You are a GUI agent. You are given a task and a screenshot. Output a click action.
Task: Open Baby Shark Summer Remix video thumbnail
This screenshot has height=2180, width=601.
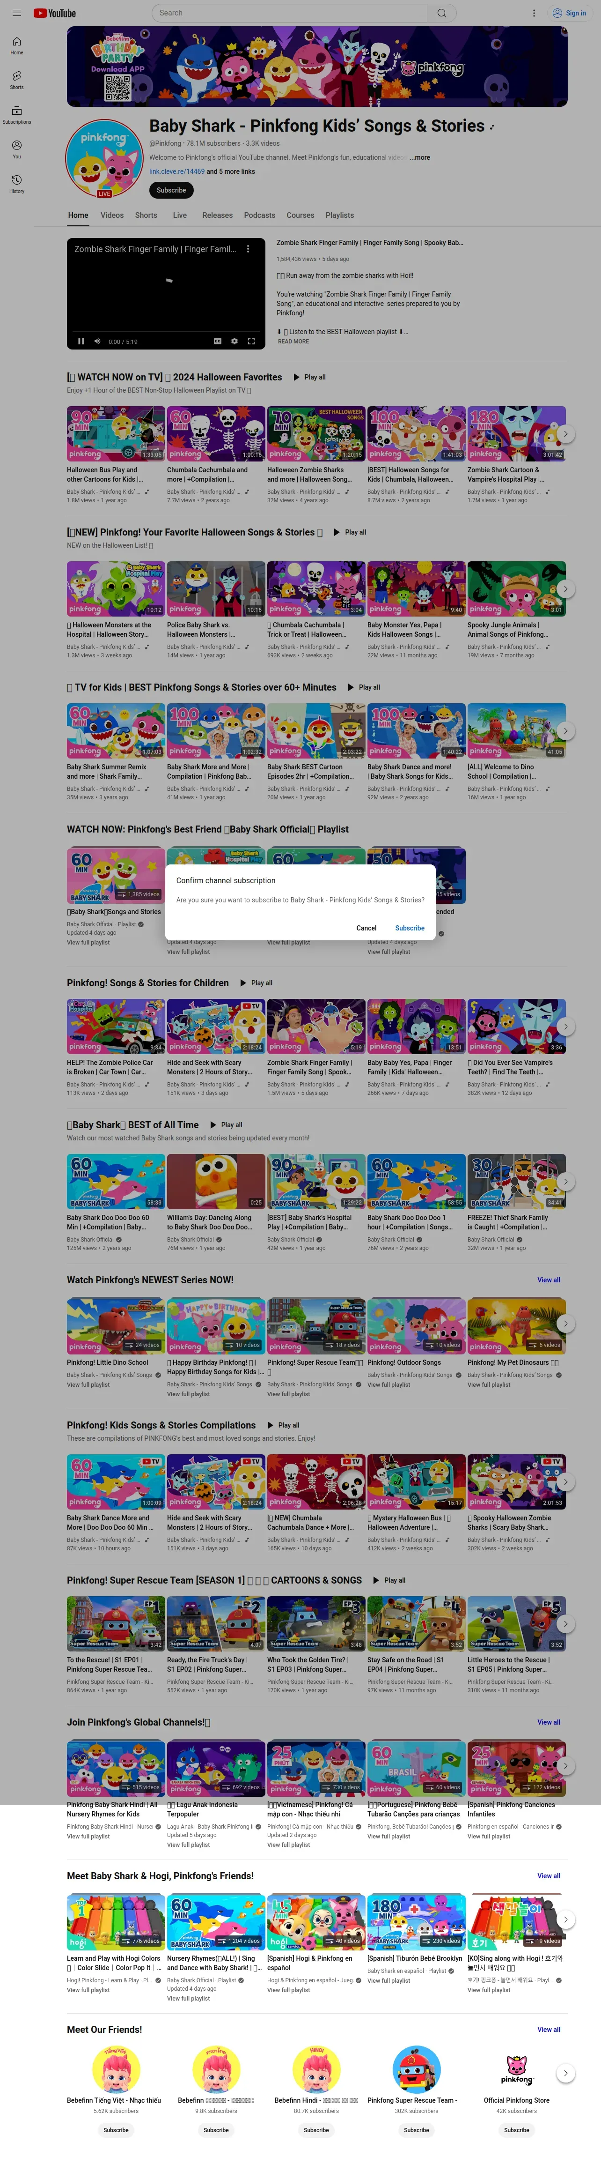pyautogui.click(x=116, y=730)
